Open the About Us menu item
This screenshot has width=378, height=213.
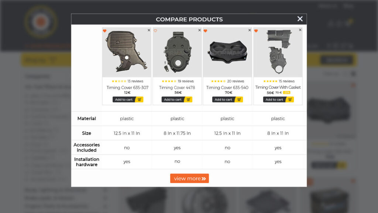[328, 6]
